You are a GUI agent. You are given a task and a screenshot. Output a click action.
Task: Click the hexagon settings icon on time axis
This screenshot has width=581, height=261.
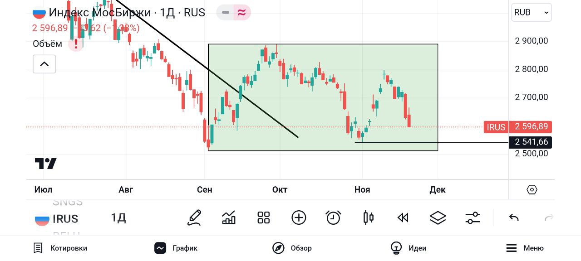[x=532, y=189]
